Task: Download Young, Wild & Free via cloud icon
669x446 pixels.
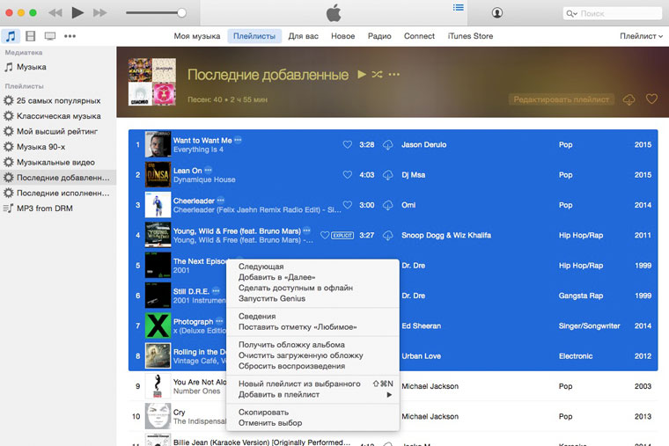Action: (387, 236)
